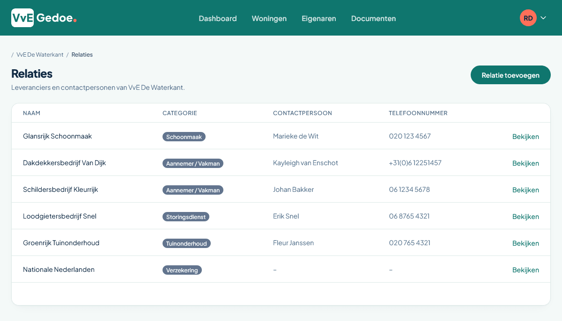Follow the VvE De Waterkant breadcrumb
Viewport: 562px width, 321px height.
point(40,55)
